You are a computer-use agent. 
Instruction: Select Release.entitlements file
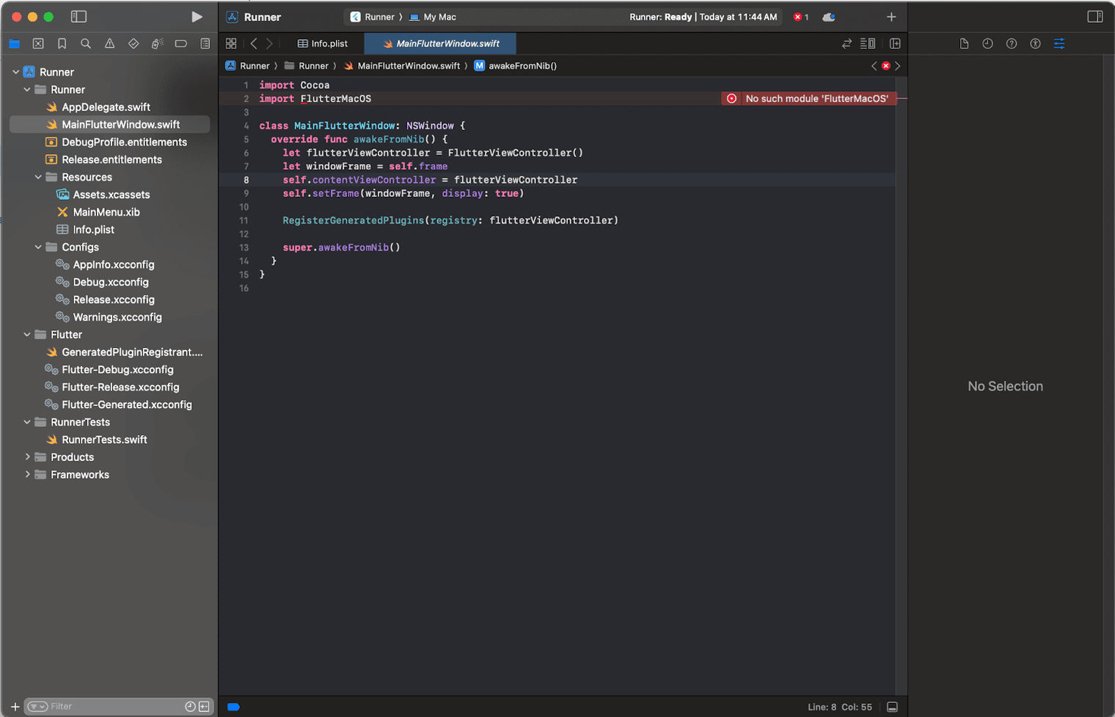[111, 160]
